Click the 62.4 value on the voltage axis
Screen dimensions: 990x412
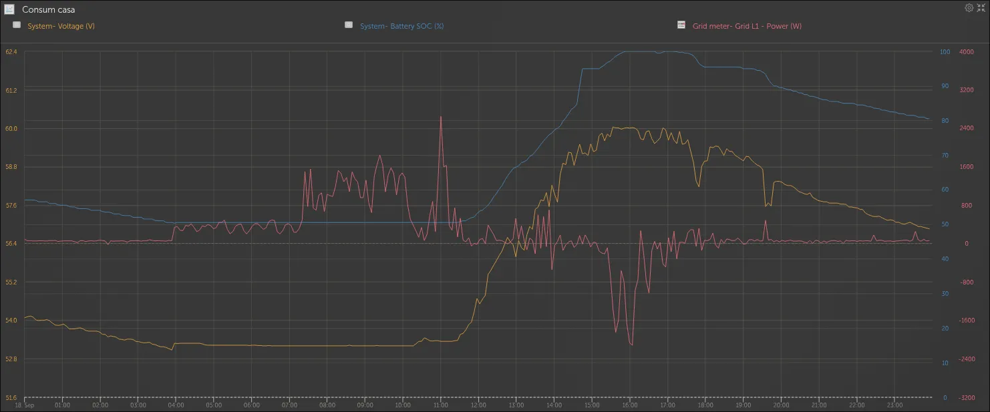(x=11, y=51)
